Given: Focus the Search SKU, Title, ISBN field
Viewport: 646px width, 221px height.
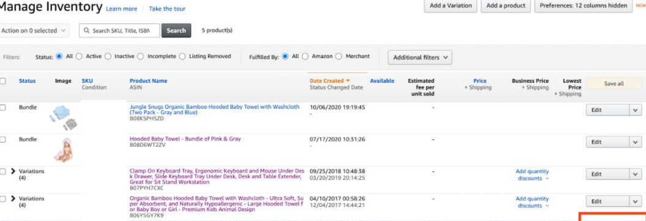Looking at the screenshot, I should [119, 31].
